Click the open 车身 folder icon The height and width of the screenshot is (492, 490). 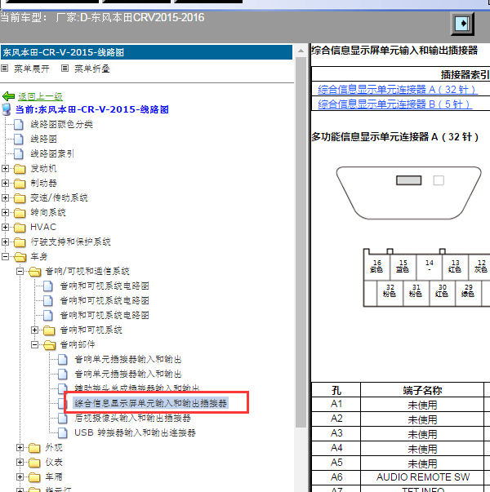20,257
